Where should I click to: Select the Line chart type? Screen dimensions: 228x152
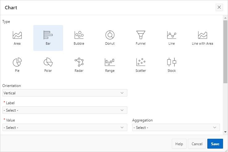pos(171,38)
